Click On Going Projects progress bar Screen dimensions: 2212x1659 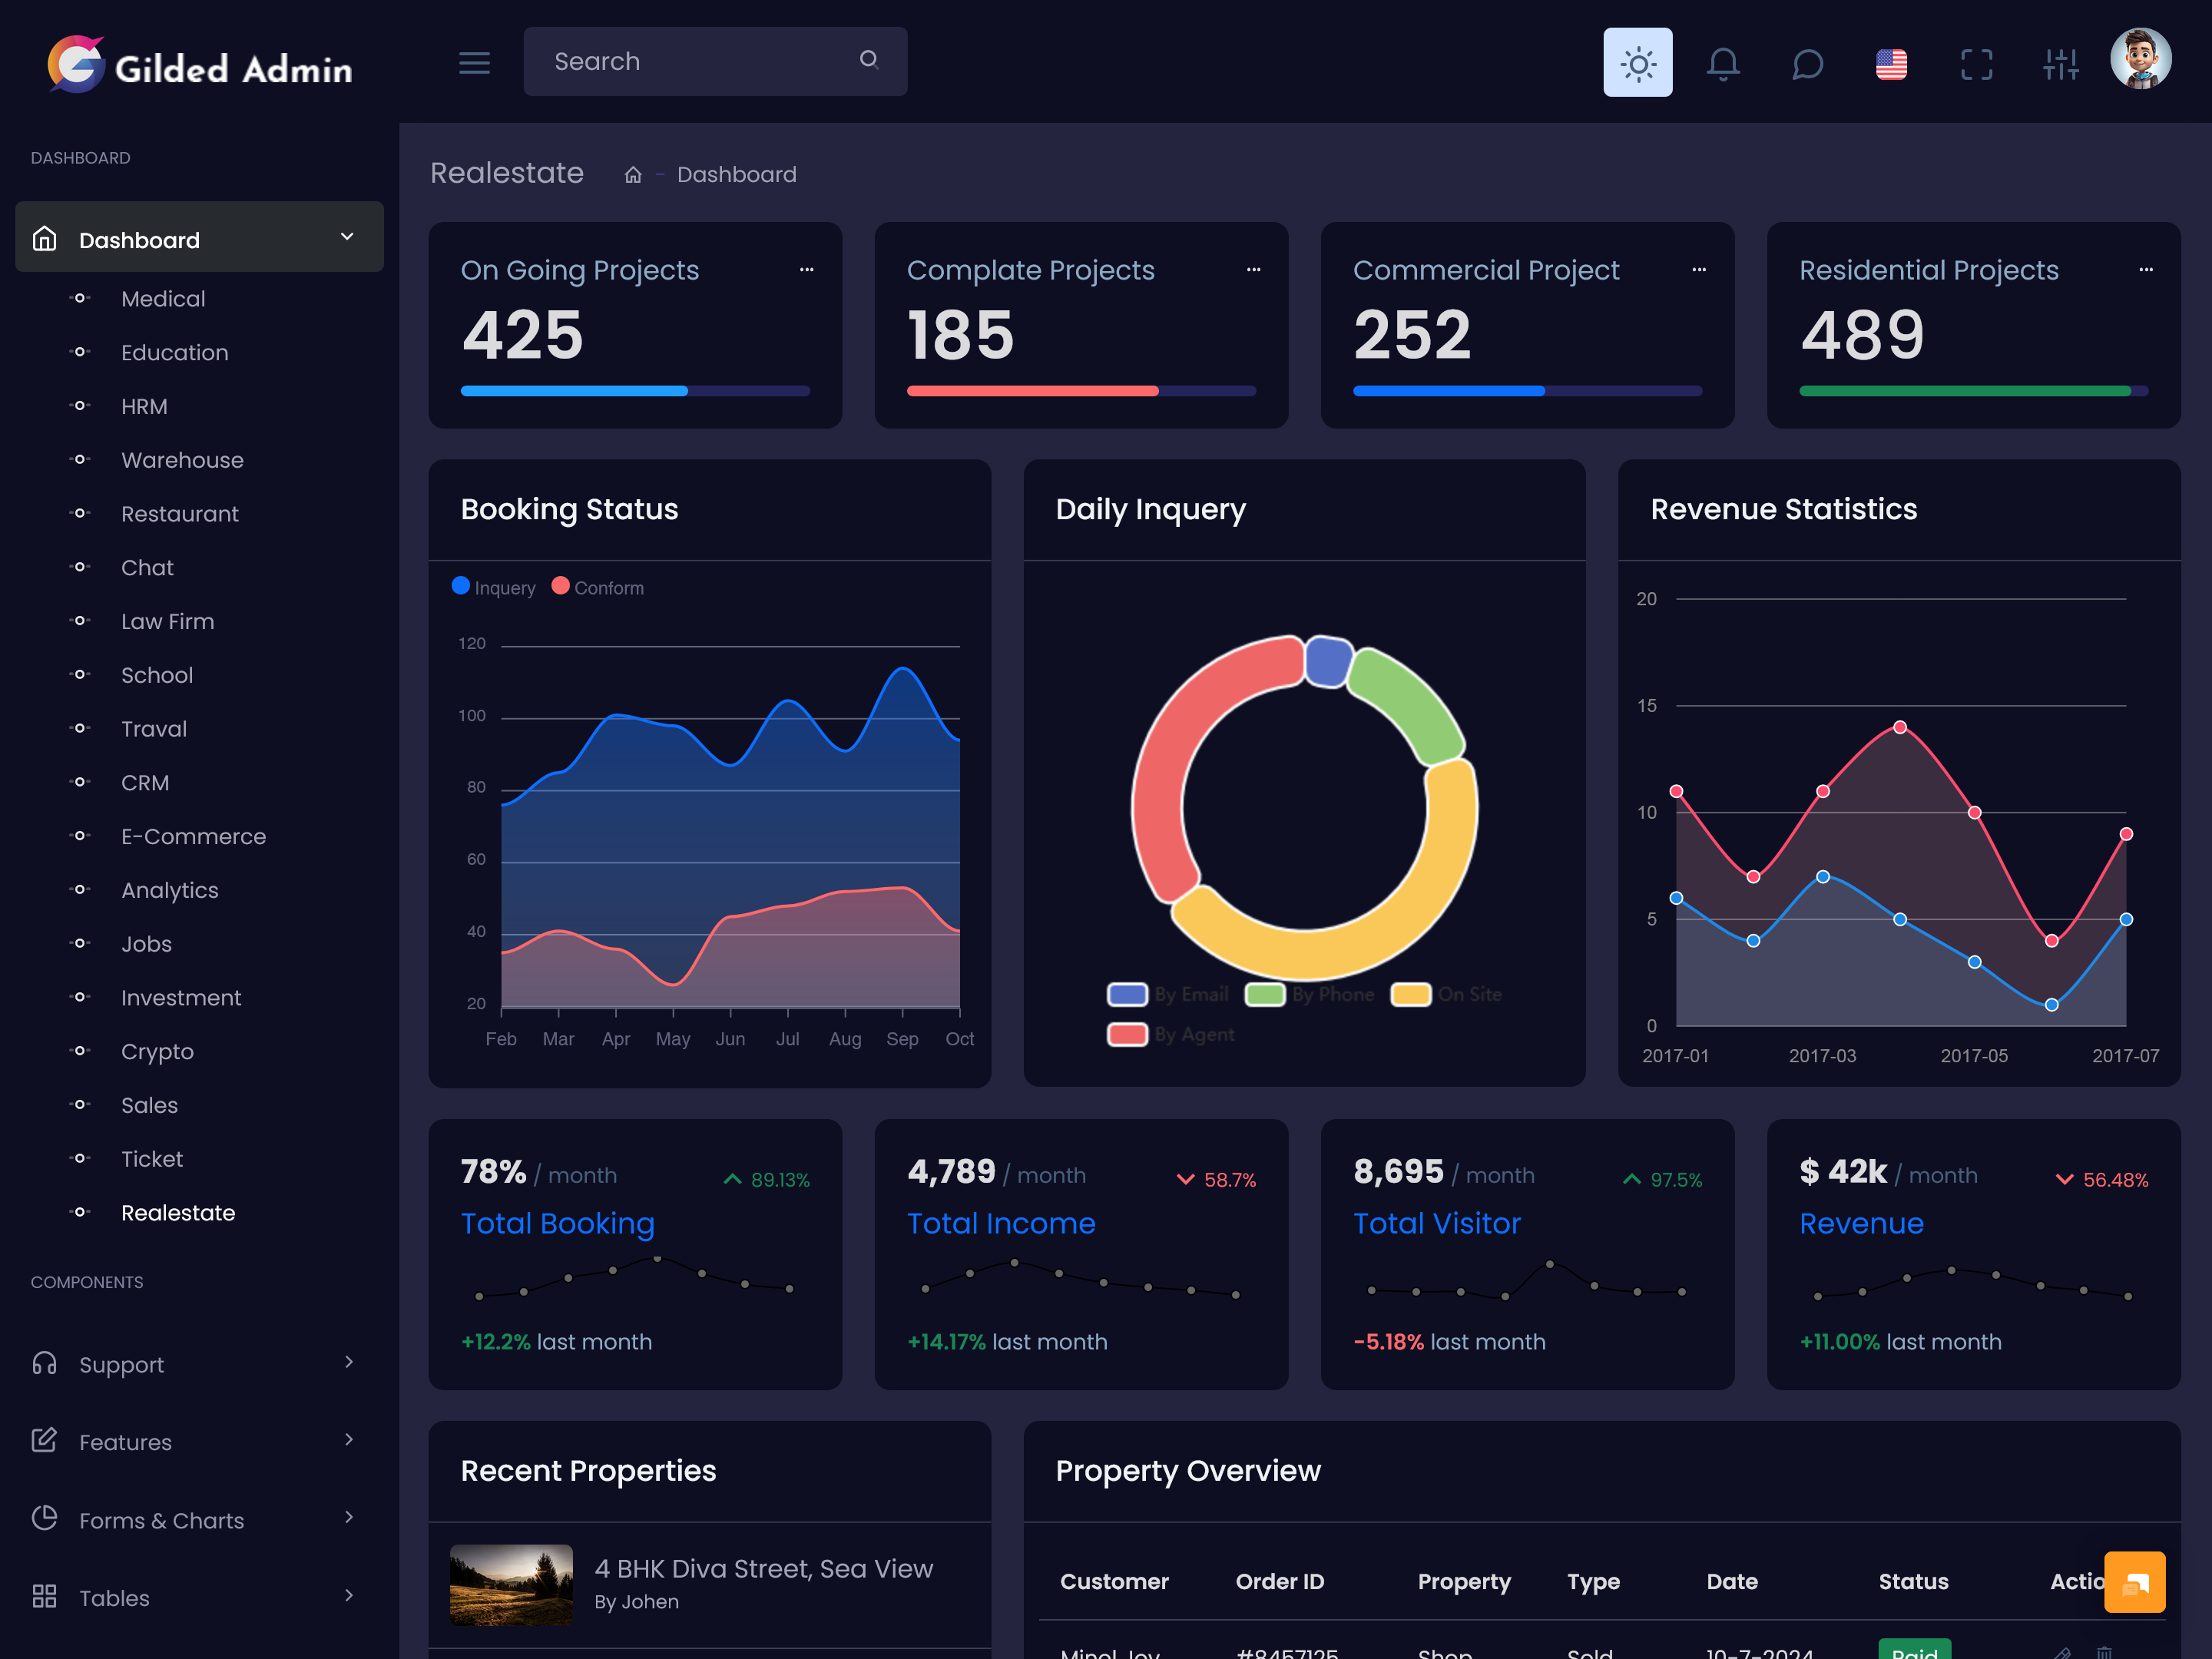[635, 391]
